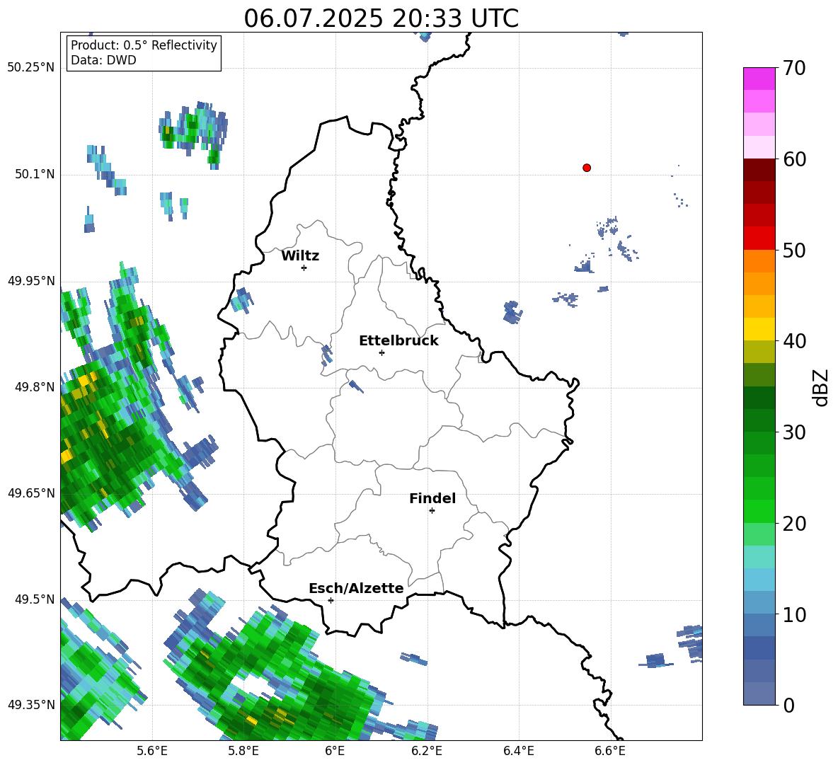Screen dimensions: 838x765
Task: Click the 49.95°N latitude label
Action: click(31, 281)
